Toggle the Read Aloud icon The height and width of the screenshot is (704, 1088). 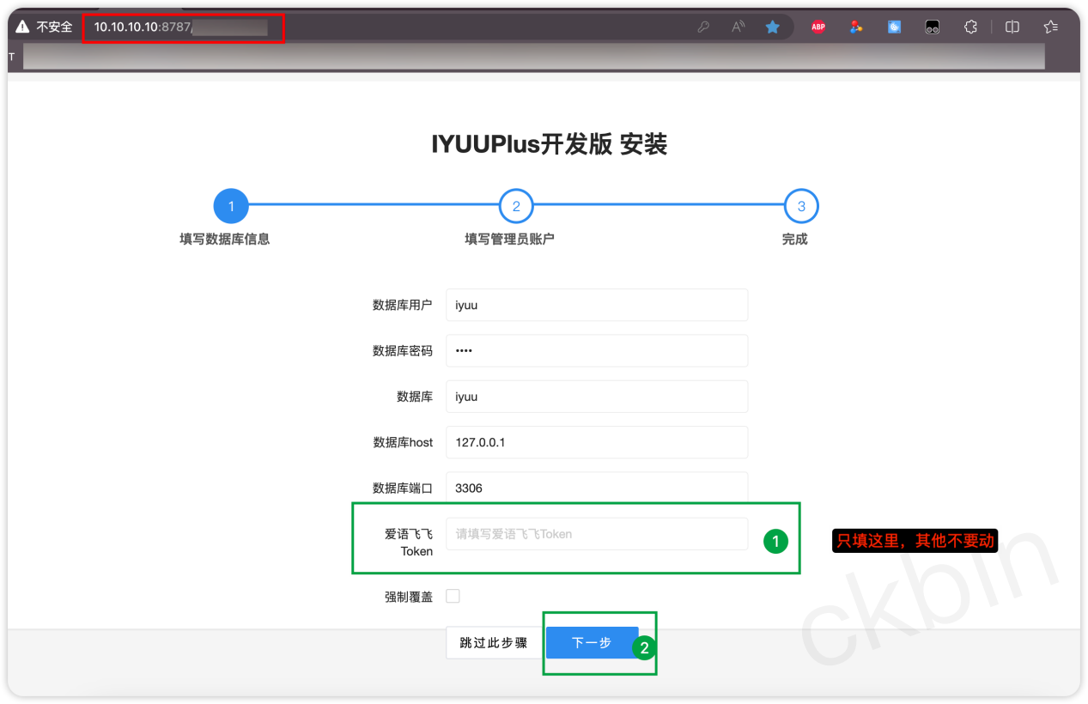pos(738,27)
